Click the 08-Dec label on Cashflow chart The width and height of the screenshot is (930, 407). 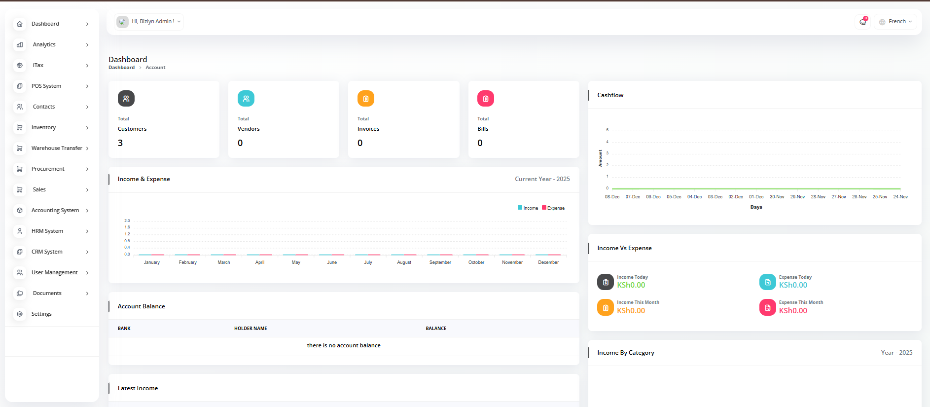point(612,197)
